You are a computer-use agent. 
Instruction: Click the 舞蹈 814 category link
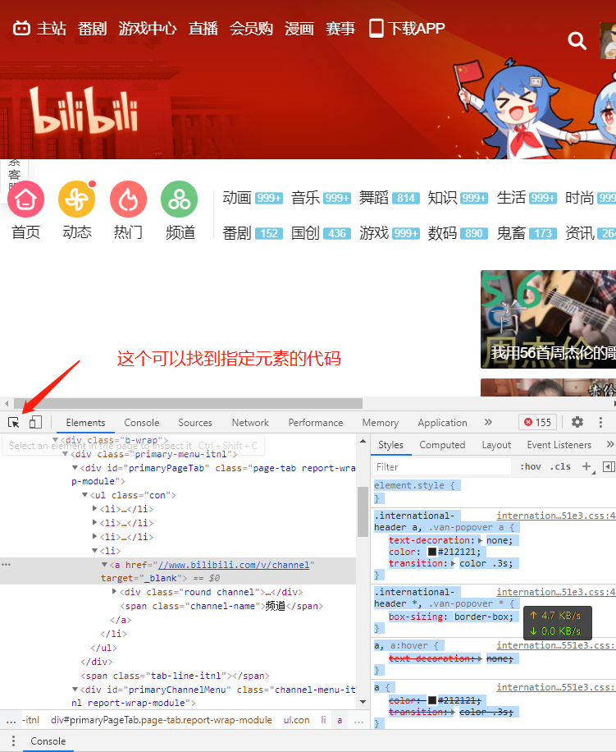pyautogui.click(x=390, y=198)
